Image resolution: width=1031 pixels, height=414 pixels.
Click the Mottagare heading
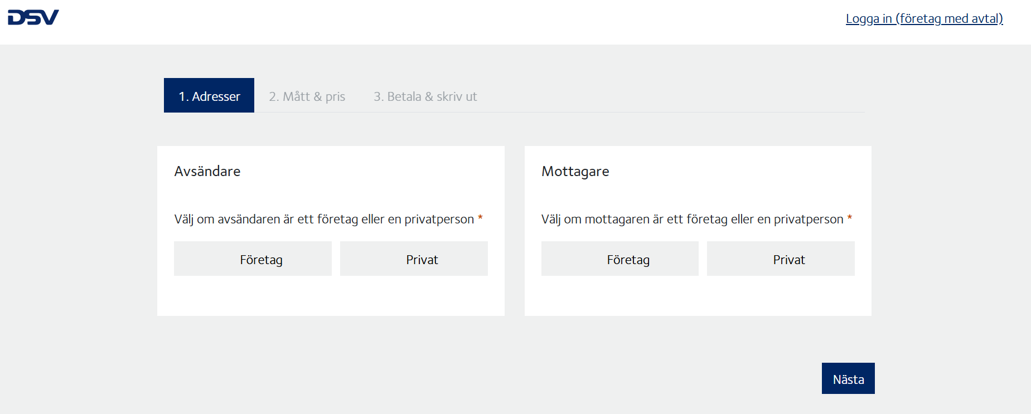[x=575, y=171]
